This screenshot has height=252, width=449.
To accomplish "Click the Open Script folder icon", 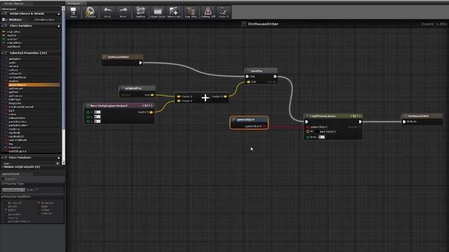I will click(157, 13).
